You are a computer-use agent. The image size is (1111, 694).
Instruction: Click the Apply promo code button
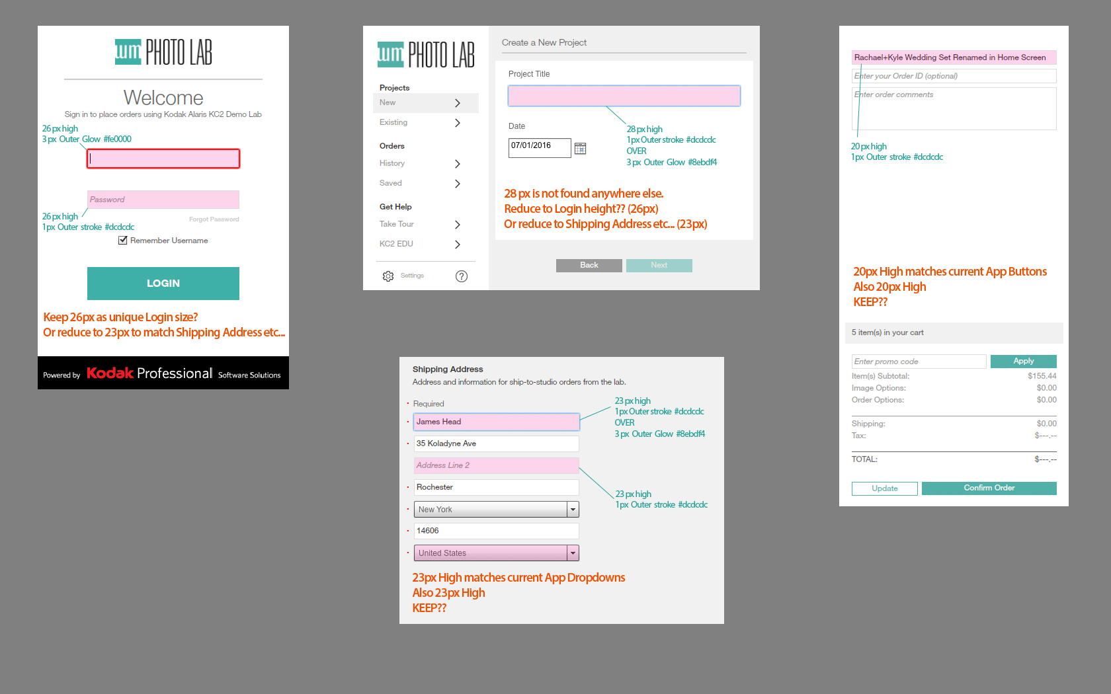1023,362
